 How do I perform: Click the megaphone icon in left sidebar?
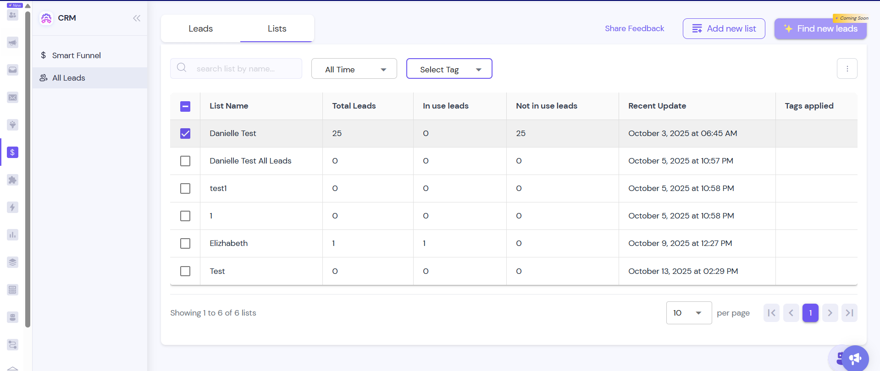pyautogui.click(x=12, y=43)
